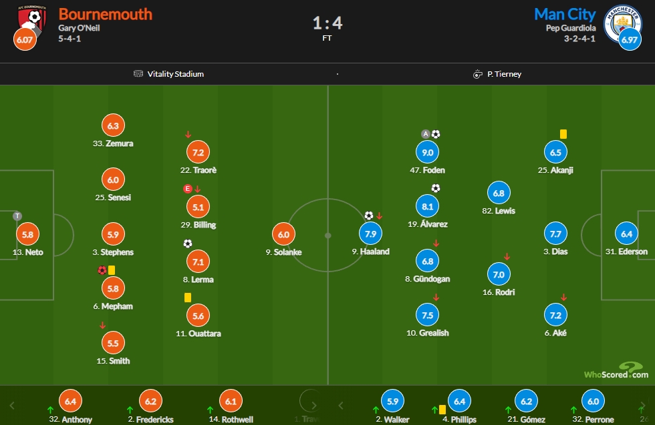Open the Man City team name link
The image size is (655, 425).
(565, 14)
